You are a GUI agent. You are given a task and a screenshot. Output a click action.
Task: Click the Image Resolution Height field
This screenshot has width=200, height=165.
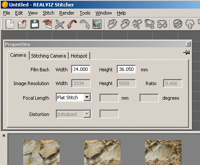pos(126,83)
